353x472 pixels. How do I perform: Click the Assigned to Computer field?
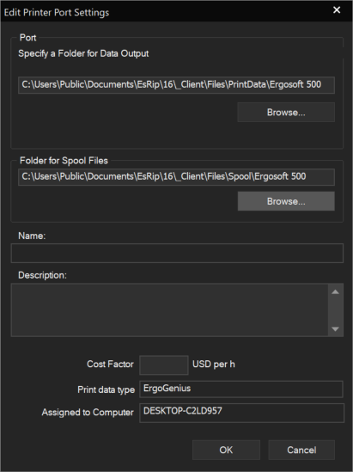coord(241,413)
